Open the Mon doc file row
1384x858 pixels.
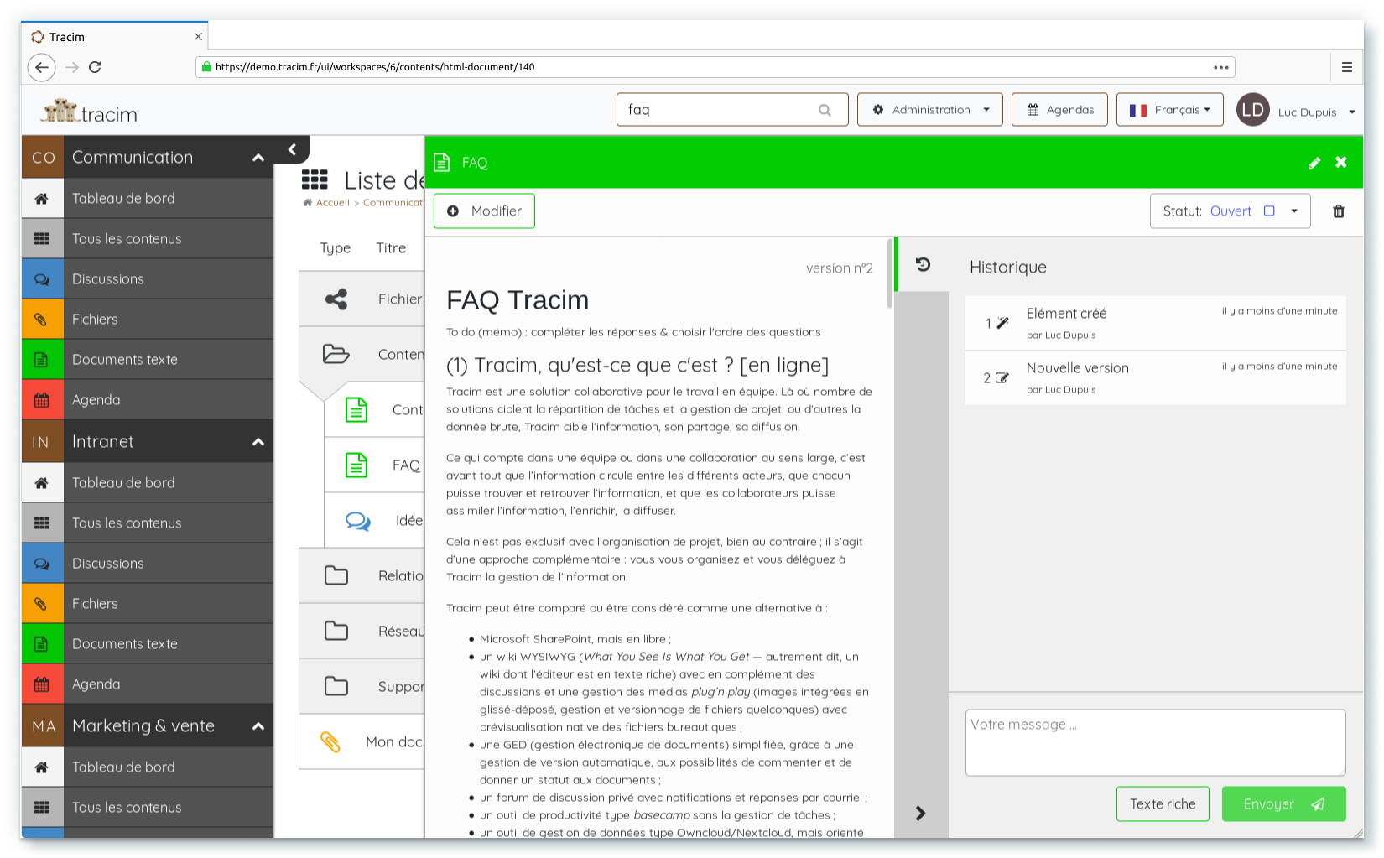point(362,741)
